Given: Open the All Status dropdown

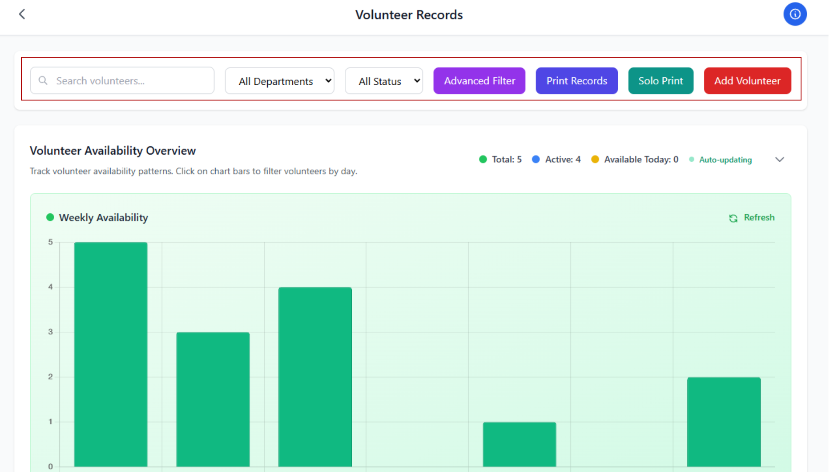Looking at the screenshot, I should pyautogui.click(x=384, y=81).
